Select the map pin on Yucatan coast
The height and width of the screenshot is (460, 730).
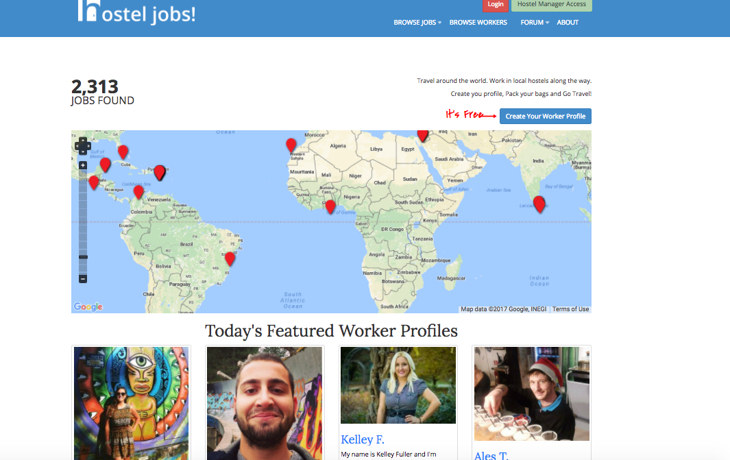point(106,165)
